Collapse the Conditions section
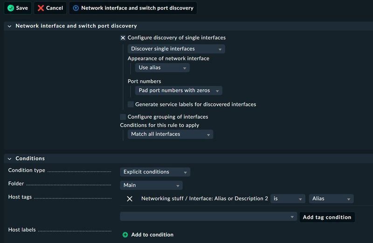373x243 pixels. [9, 159]
